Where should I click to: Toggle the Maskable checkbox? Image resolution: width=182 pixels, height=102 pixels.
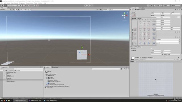tap(152, 49)
